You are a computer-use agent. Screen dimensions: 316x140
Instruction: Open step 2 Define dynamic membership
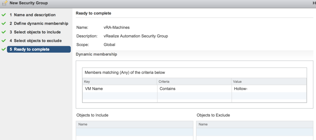pyautogui.click(x=39, y=23)
